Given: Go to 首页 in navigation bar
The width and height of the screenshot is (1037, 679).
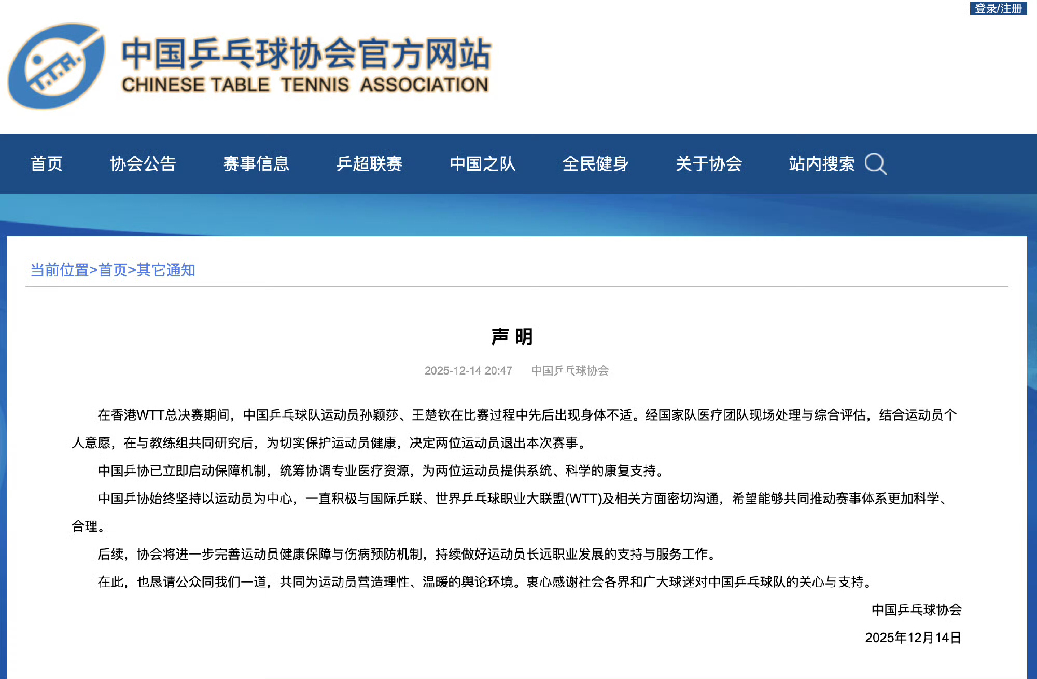Looking at the screenshot, I should click(x=46, y=164).
